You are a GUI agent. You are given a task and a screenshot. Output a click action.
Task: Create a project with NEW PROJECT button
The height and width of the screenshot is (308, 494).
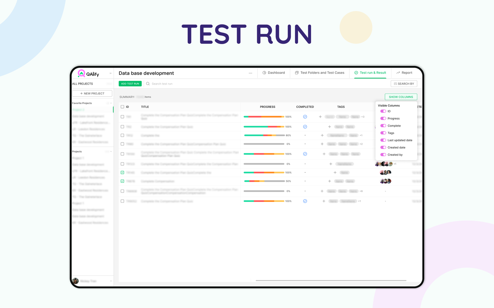pos(92,93)
